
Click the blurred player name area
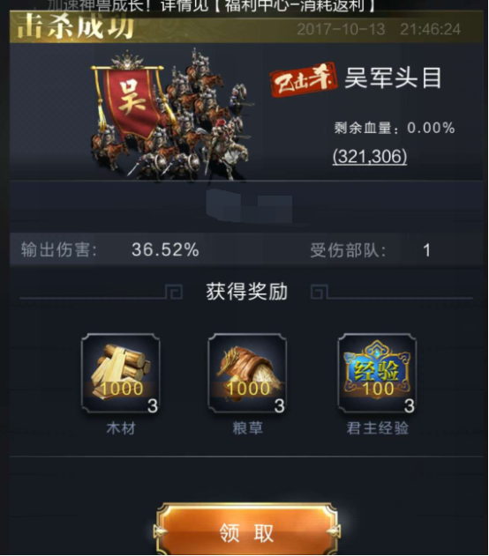(249, 206)
